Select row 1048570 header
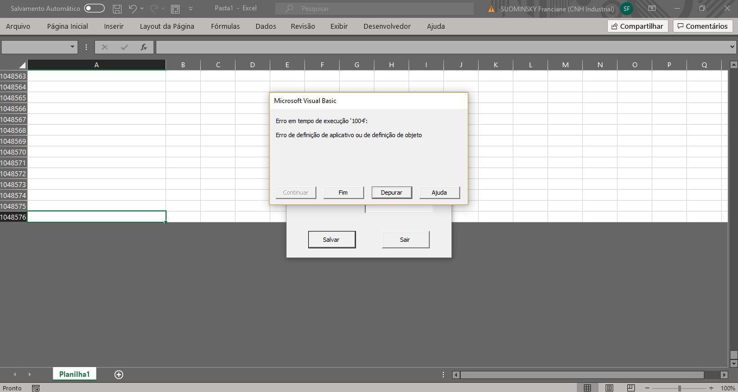Viewport: 738px width, 392px height. (x=14, y=152)
